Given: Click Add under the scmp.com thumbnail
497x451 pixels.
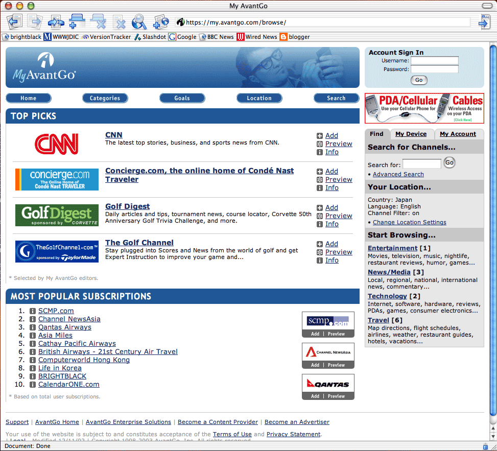Looking at the screenshot, I should click(x=315, y=334).
